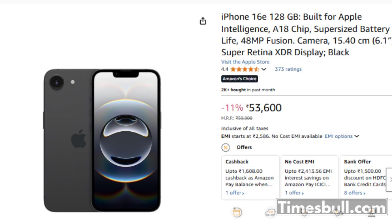Visit the Apple Store link
392x220 pixels.
tap(245, 62)
